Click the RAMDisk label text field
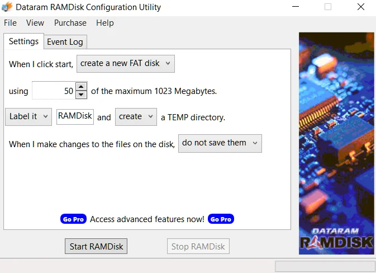The width and height of the screenshot is (376, 273). (75, 117)
